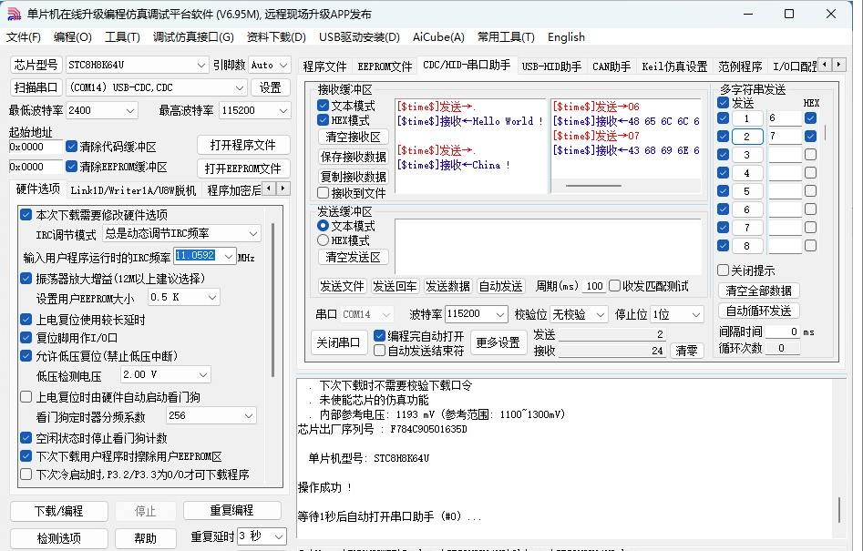Enable the 接收到文件 checkbox
This screenshot has width=863, height=551.
[323, 193]
